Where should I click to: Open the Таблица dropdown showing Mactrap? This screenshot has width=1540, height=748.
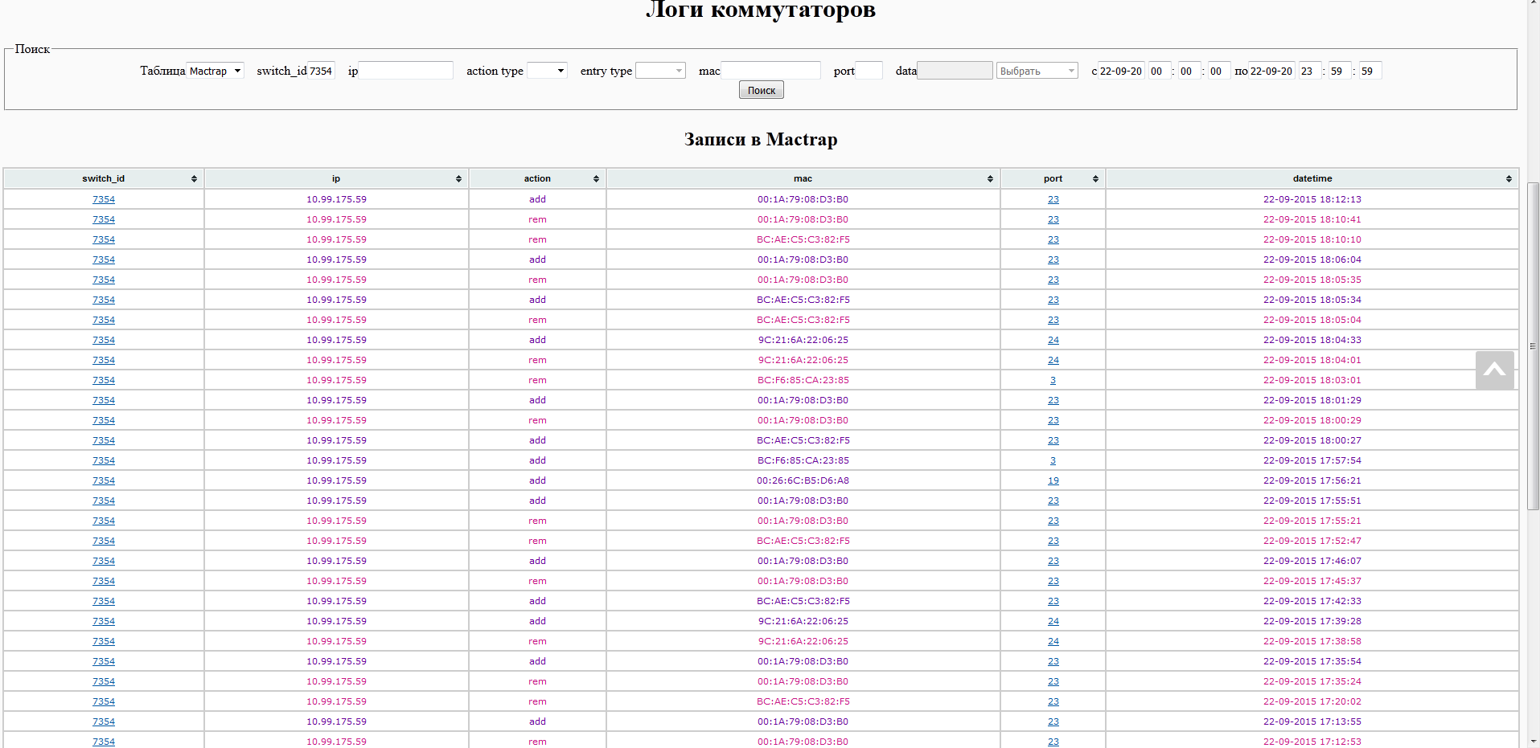[215, 71]
